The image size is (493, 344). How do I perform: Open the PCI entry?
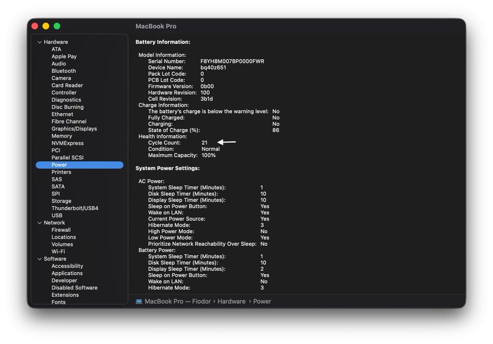click(55, 150)
